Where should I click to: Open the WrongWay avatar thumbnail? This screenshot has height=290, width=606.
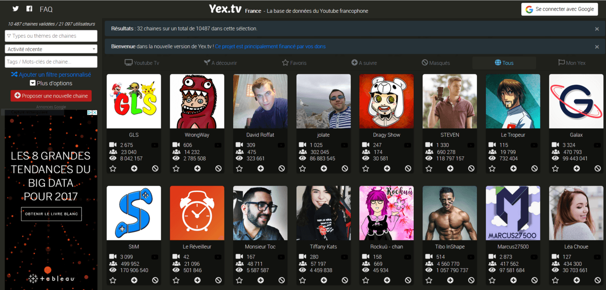(x=197, y=101)
